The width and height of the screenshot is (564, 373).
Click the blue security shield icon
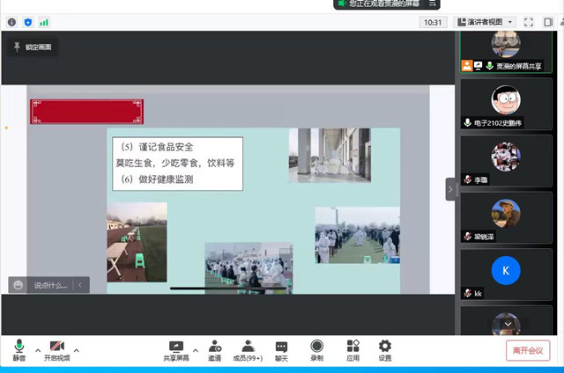[x=28, y=22]
